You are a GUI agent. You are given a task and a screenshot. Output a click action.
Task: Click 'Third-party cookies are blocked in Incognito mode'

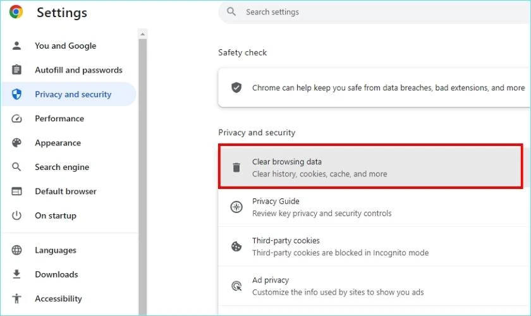pyautogui.click(x=340, y=253)
